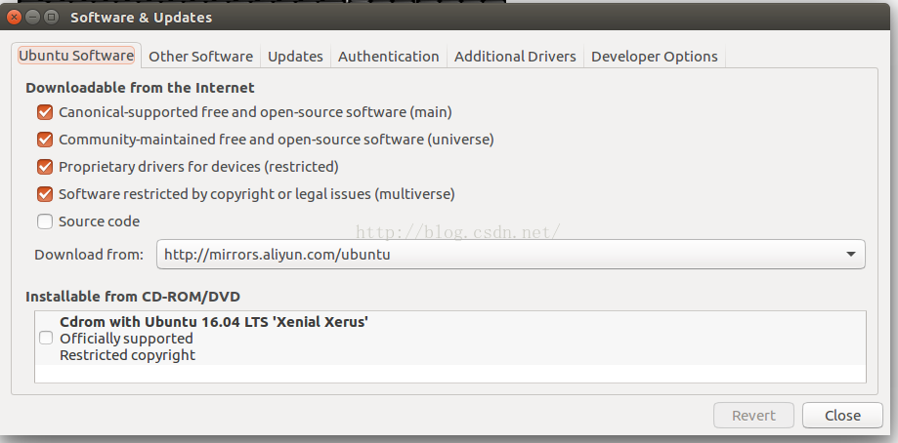This screenshot has height=443, width=898.
Task: Go to the Updates tab
Action: [x=295, y=57]
